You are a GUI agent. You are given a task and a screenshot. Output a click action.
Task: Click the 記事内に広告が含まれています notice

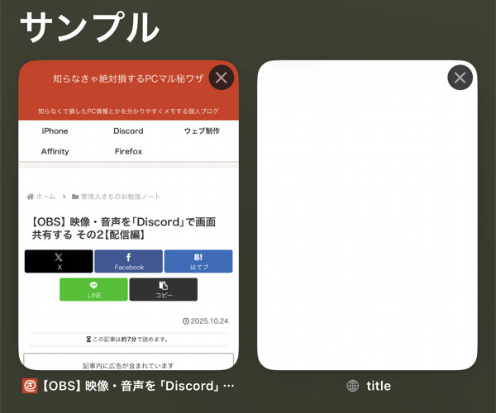pos(128,366)
